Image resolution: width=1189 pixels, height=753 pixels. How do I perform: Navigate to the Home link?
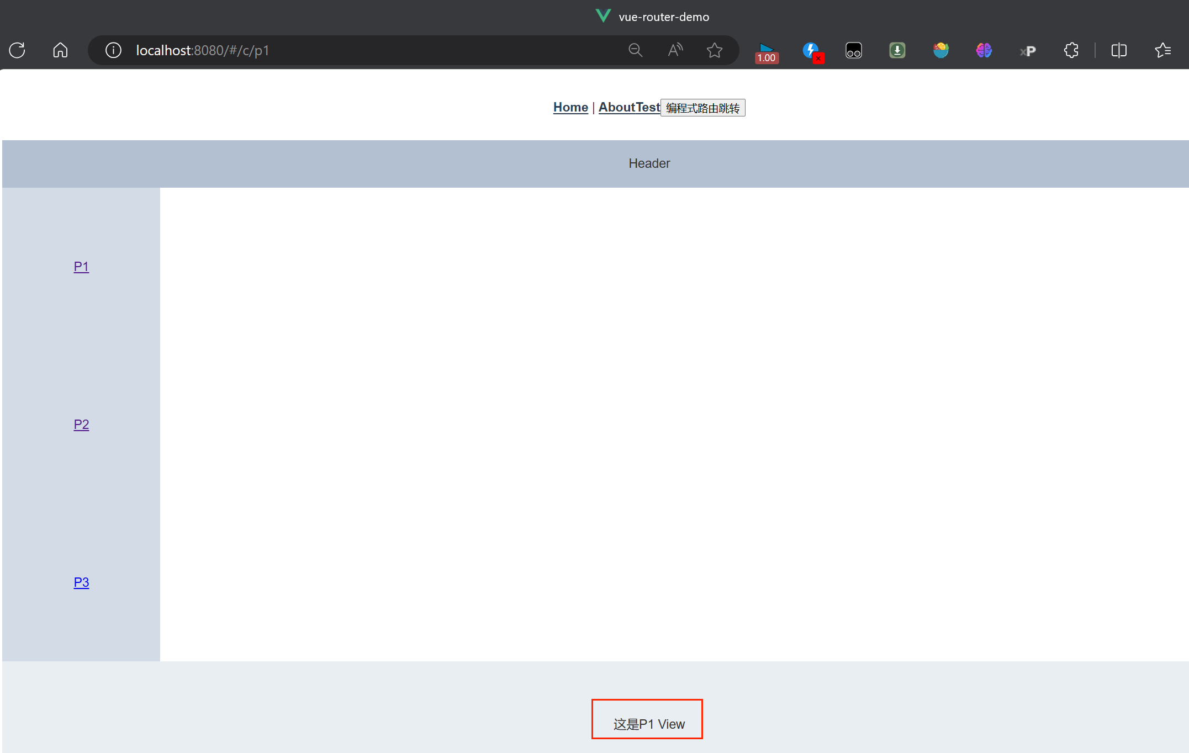click(x=570, y=107)
